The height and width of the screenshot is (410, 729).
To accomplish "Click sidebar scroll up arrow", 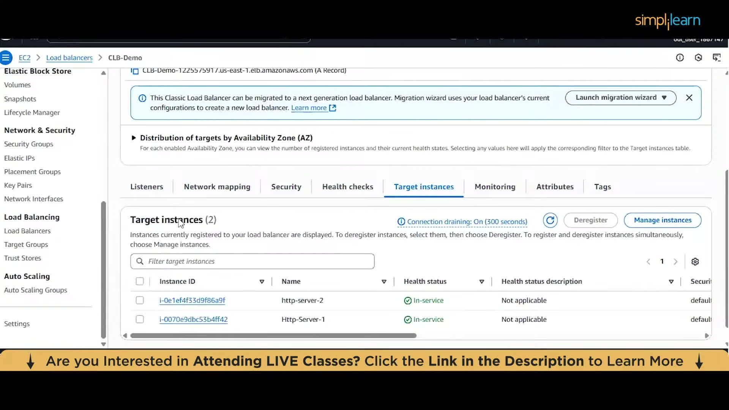I will click(103, 73).
